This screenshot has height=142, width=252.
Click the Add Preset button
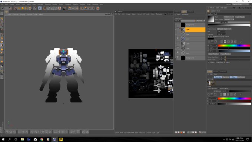click(x=240, y=17)
